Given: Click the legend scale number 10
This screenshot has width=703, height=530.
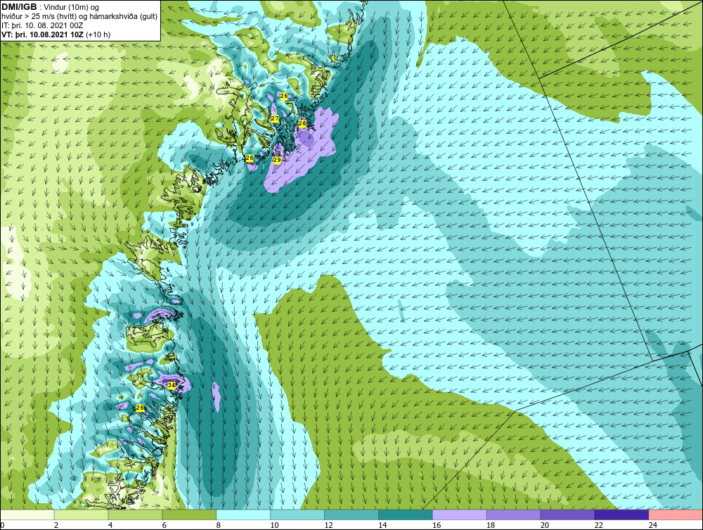Looking at the screenshot, I should (x=274, y=525).
